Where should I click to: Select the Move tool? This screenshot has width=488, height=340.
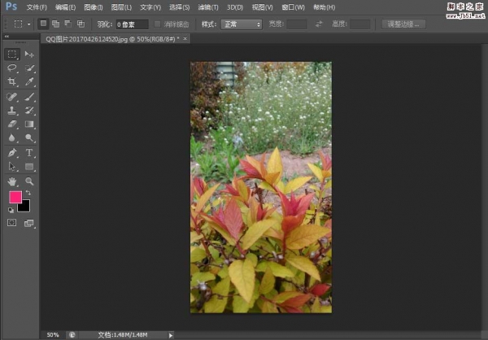(29, 54)
